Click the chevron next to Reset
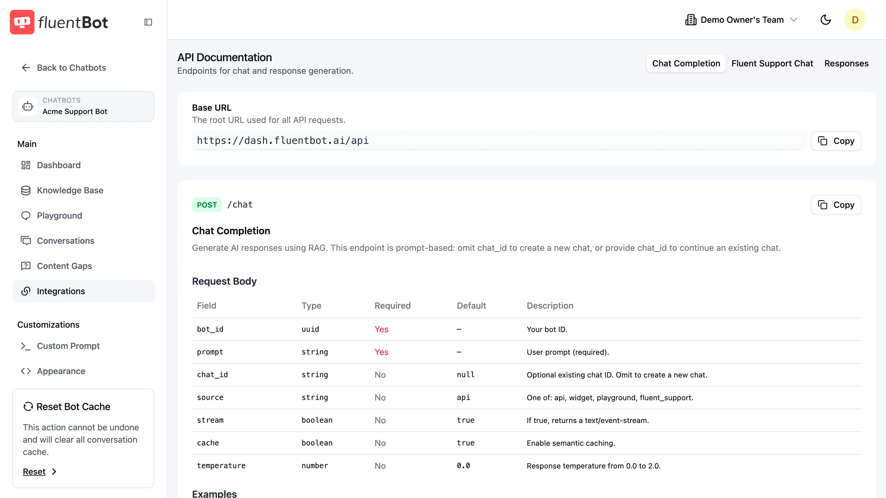The image size is (886, 498). pyautogui.click(x=54, y=472)
